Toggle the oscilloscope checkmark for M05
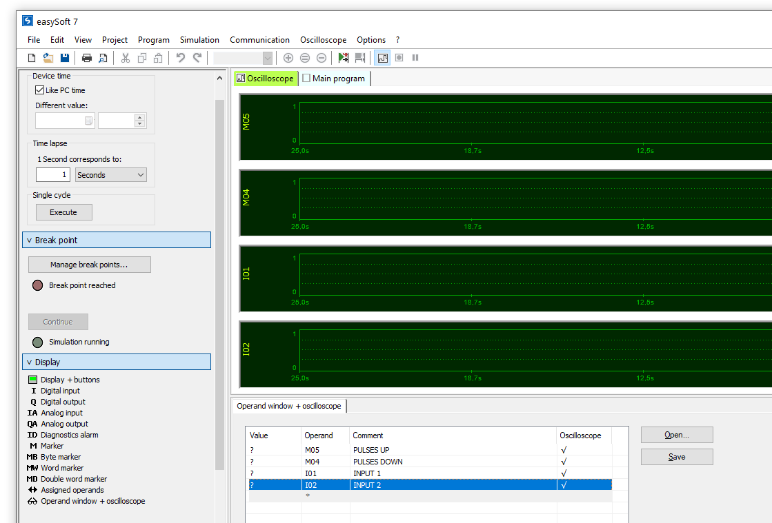Screen dimensions: 772x523 click(564, 450)
